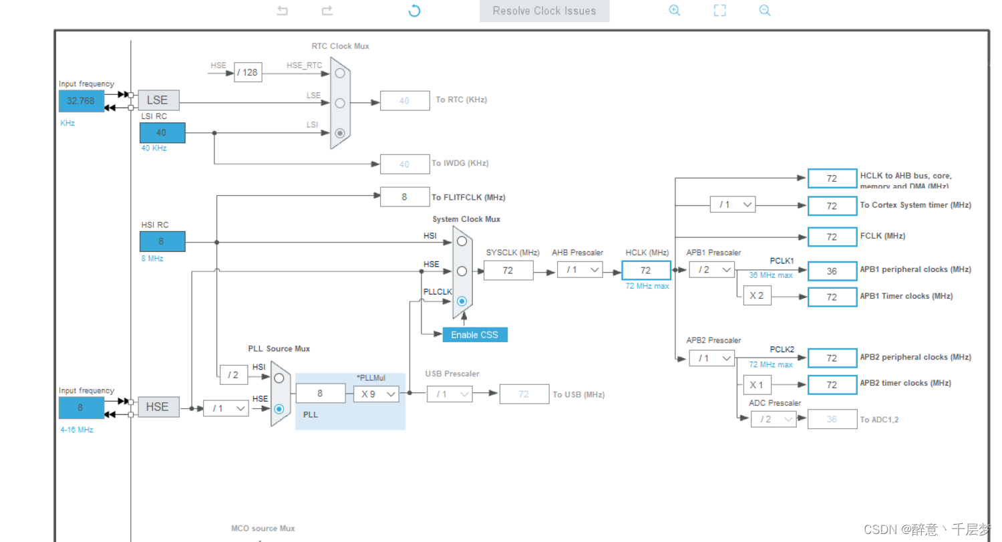Click the Enable CSS button
The image size is (1002, 542).
[x=475, y=335]
